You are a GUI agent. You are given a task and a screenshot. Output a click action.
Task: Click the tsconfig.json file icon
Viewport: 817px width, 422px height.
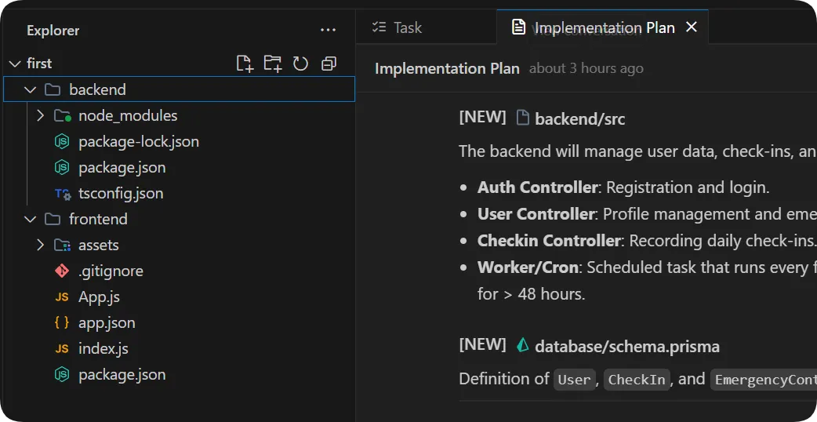(62, 194)
